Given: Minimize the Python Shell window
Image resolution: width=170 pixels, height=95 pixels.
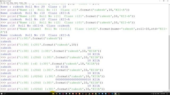Looking at the screenshot, I should click(160, 1).
